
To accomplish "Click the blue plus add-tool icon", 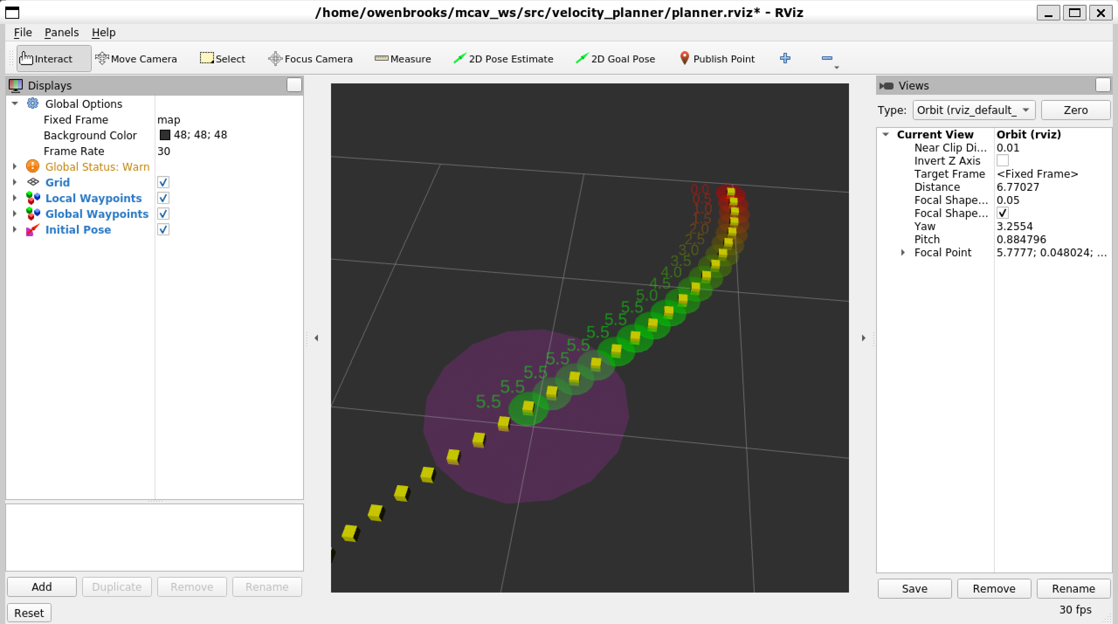I will click(785, 58).
